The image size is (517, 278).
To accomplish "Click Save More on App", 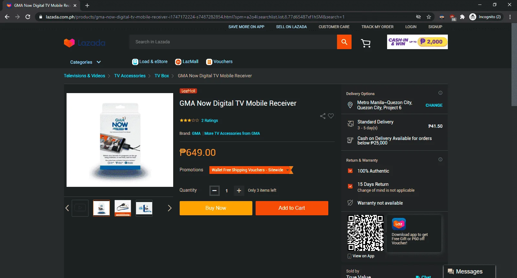I will click(246, 27).
